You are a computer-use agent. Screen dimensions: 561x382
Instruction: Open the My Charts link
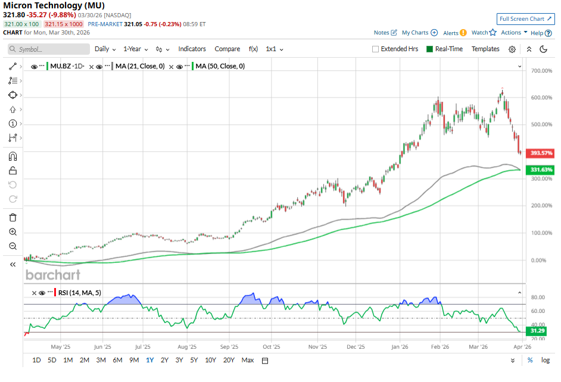pos(419,33)
